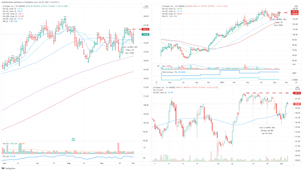Click the MA (90, close, 0) blue value
303x171 pixels.
point(170,92)
